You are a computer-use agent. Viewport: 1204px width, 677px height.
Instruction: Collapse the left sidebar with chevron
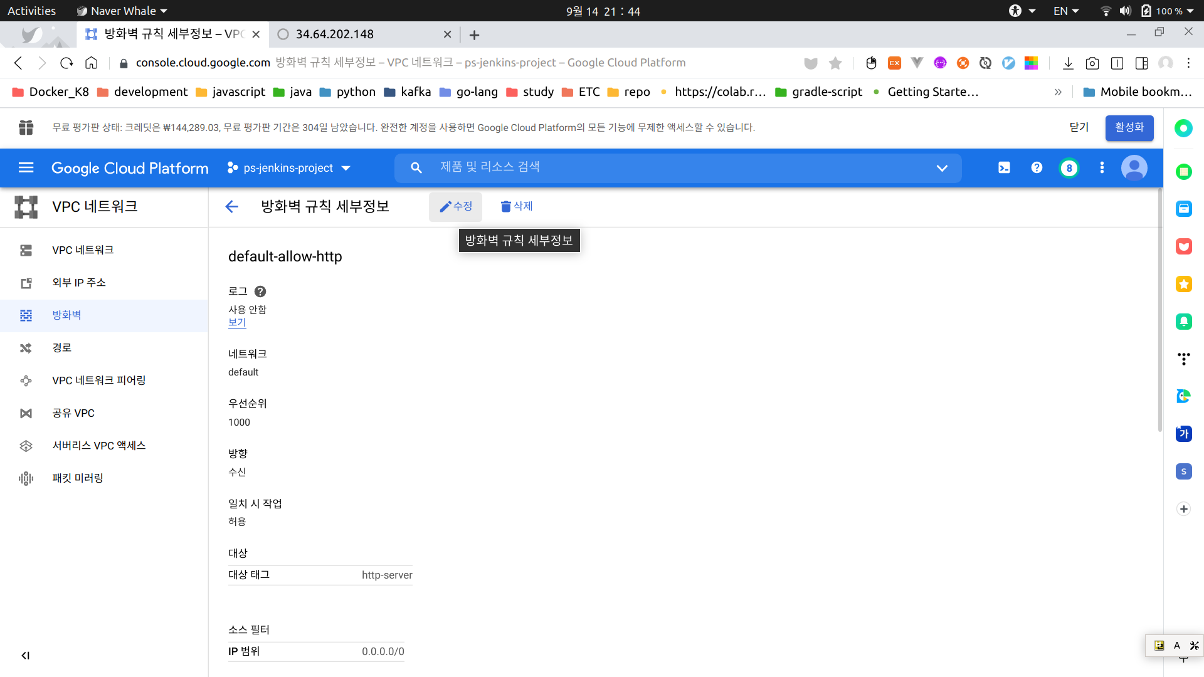click(x=25, y=656)
